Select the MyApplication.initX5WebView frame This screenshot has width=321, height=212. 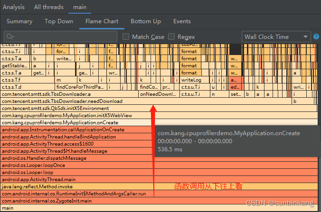click(159, 115)
